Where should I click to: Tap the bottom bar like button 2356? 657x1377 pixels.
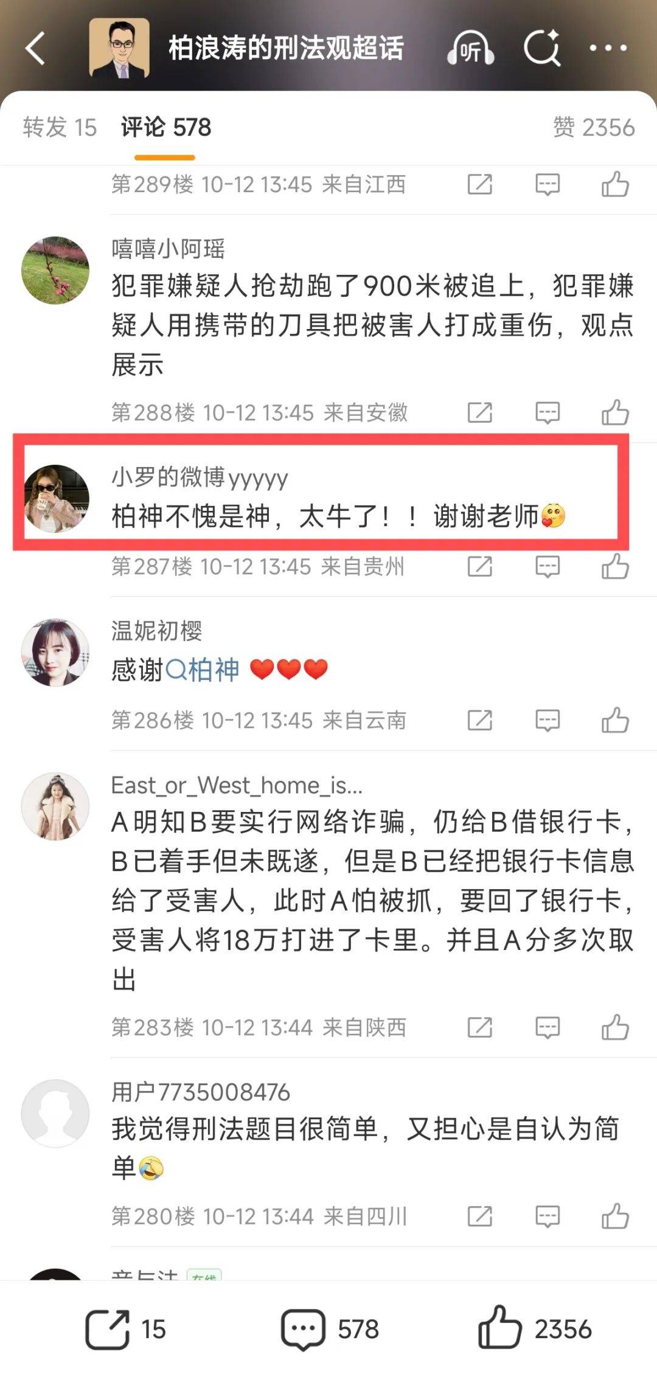point(534,1330)
